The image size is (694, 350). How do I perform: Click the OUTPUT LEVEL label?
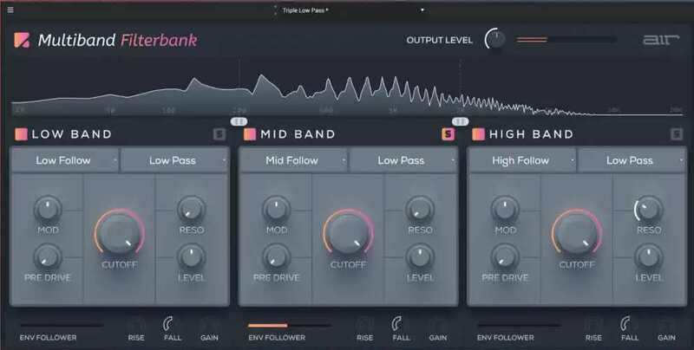point(440,40)
